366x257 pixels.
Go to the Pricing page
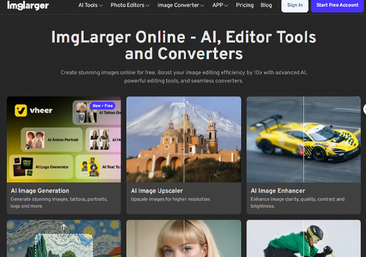coord(244,5)
